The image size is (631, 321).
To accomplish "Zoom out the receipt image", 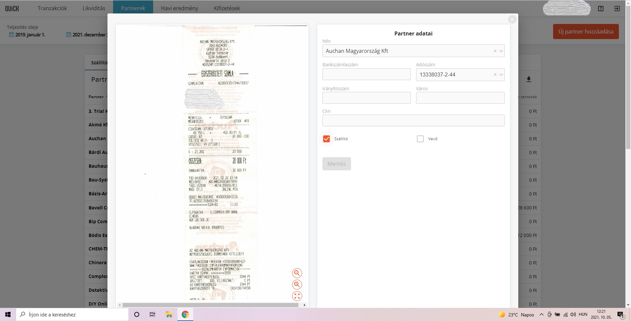I will pos(297,273).
